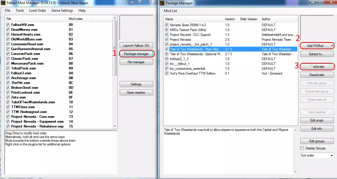Enable the Display Groups checkbox
Viewport: 337px width, 179px height.
[302, 148]
